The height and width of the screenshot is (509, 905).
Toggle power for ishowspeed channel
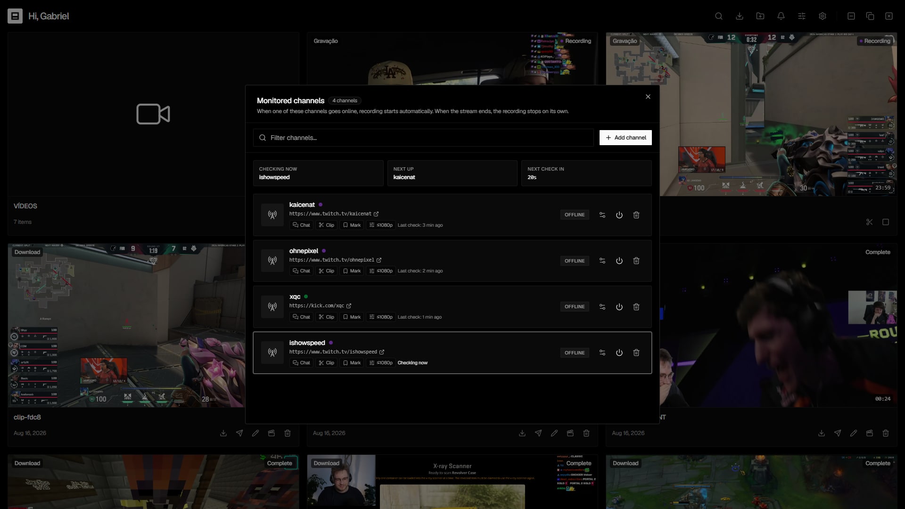(619, 353)
